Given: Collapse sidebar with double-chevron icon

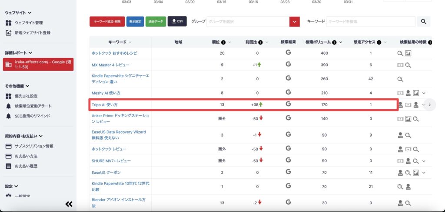Looking at the screenshot, I should coord(69,204).
